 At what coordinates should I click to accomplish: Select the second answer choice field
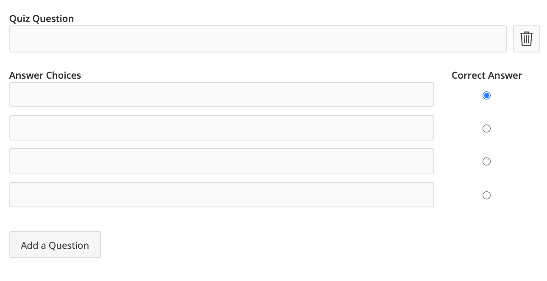click(x=221, y=128)
